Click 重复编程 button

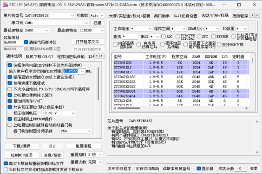(84, 146)
